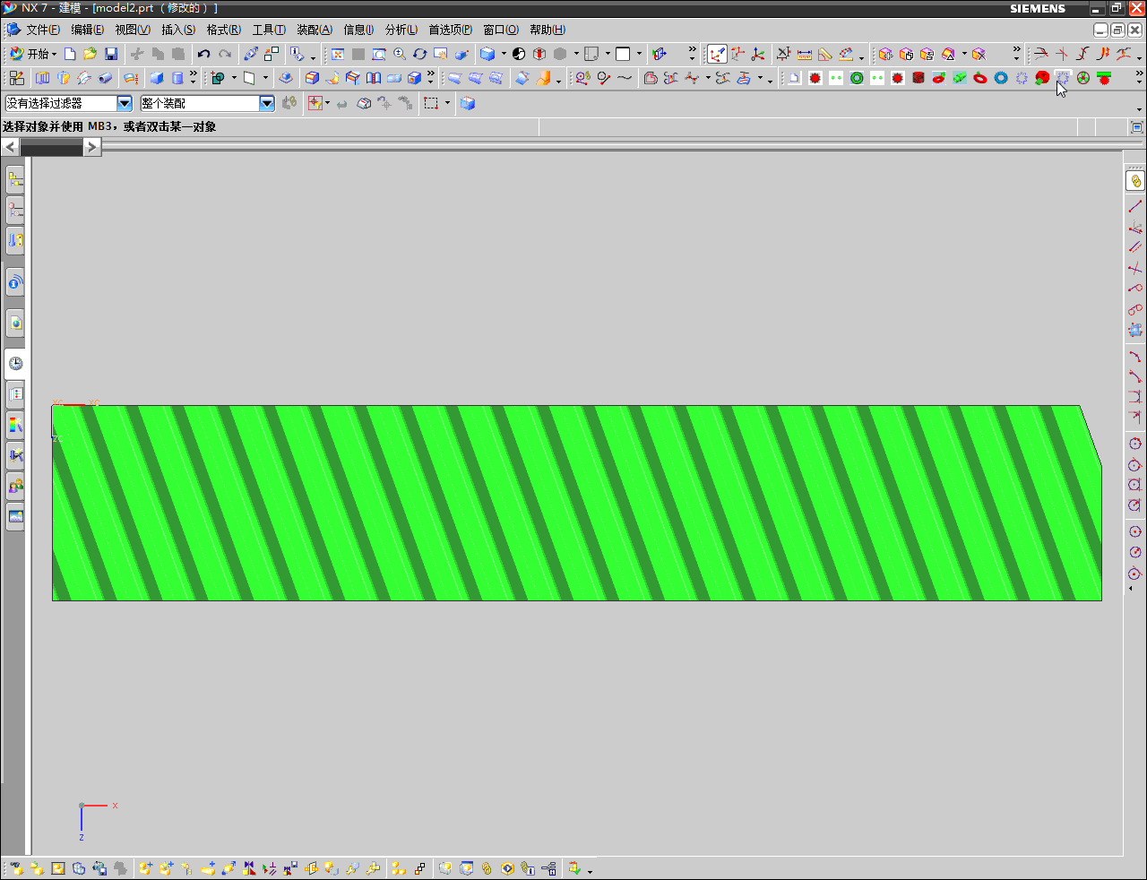Click the gear icon under the cursor
Screen dimensions: 1147x880
tap(1063, 78)
